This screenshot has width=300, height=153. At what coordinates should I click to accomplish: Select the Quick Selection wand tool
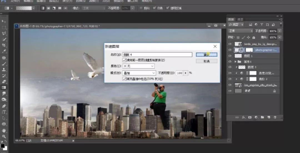(x=4, y=39)
